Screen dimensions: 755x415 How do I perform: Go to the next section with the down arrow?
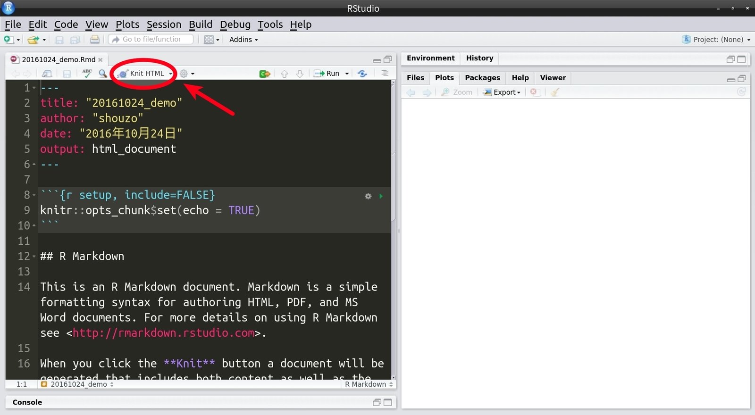click(x=300, y=74)
